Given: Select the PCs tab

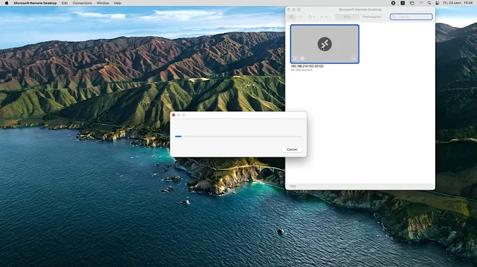Looking at the screenshot, I should [346, 17].
